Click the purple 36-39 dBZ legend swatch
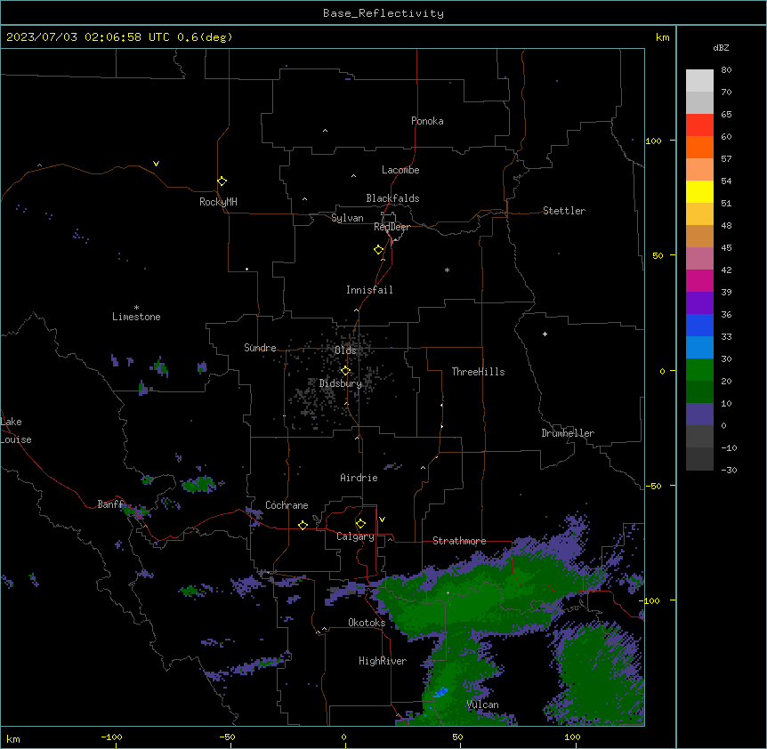 pyautogui.click(x=699, y=302)
